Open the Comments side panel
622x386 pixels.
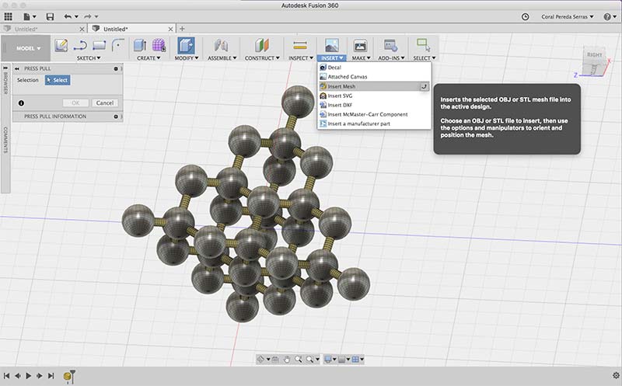click(x=5, y=140)
